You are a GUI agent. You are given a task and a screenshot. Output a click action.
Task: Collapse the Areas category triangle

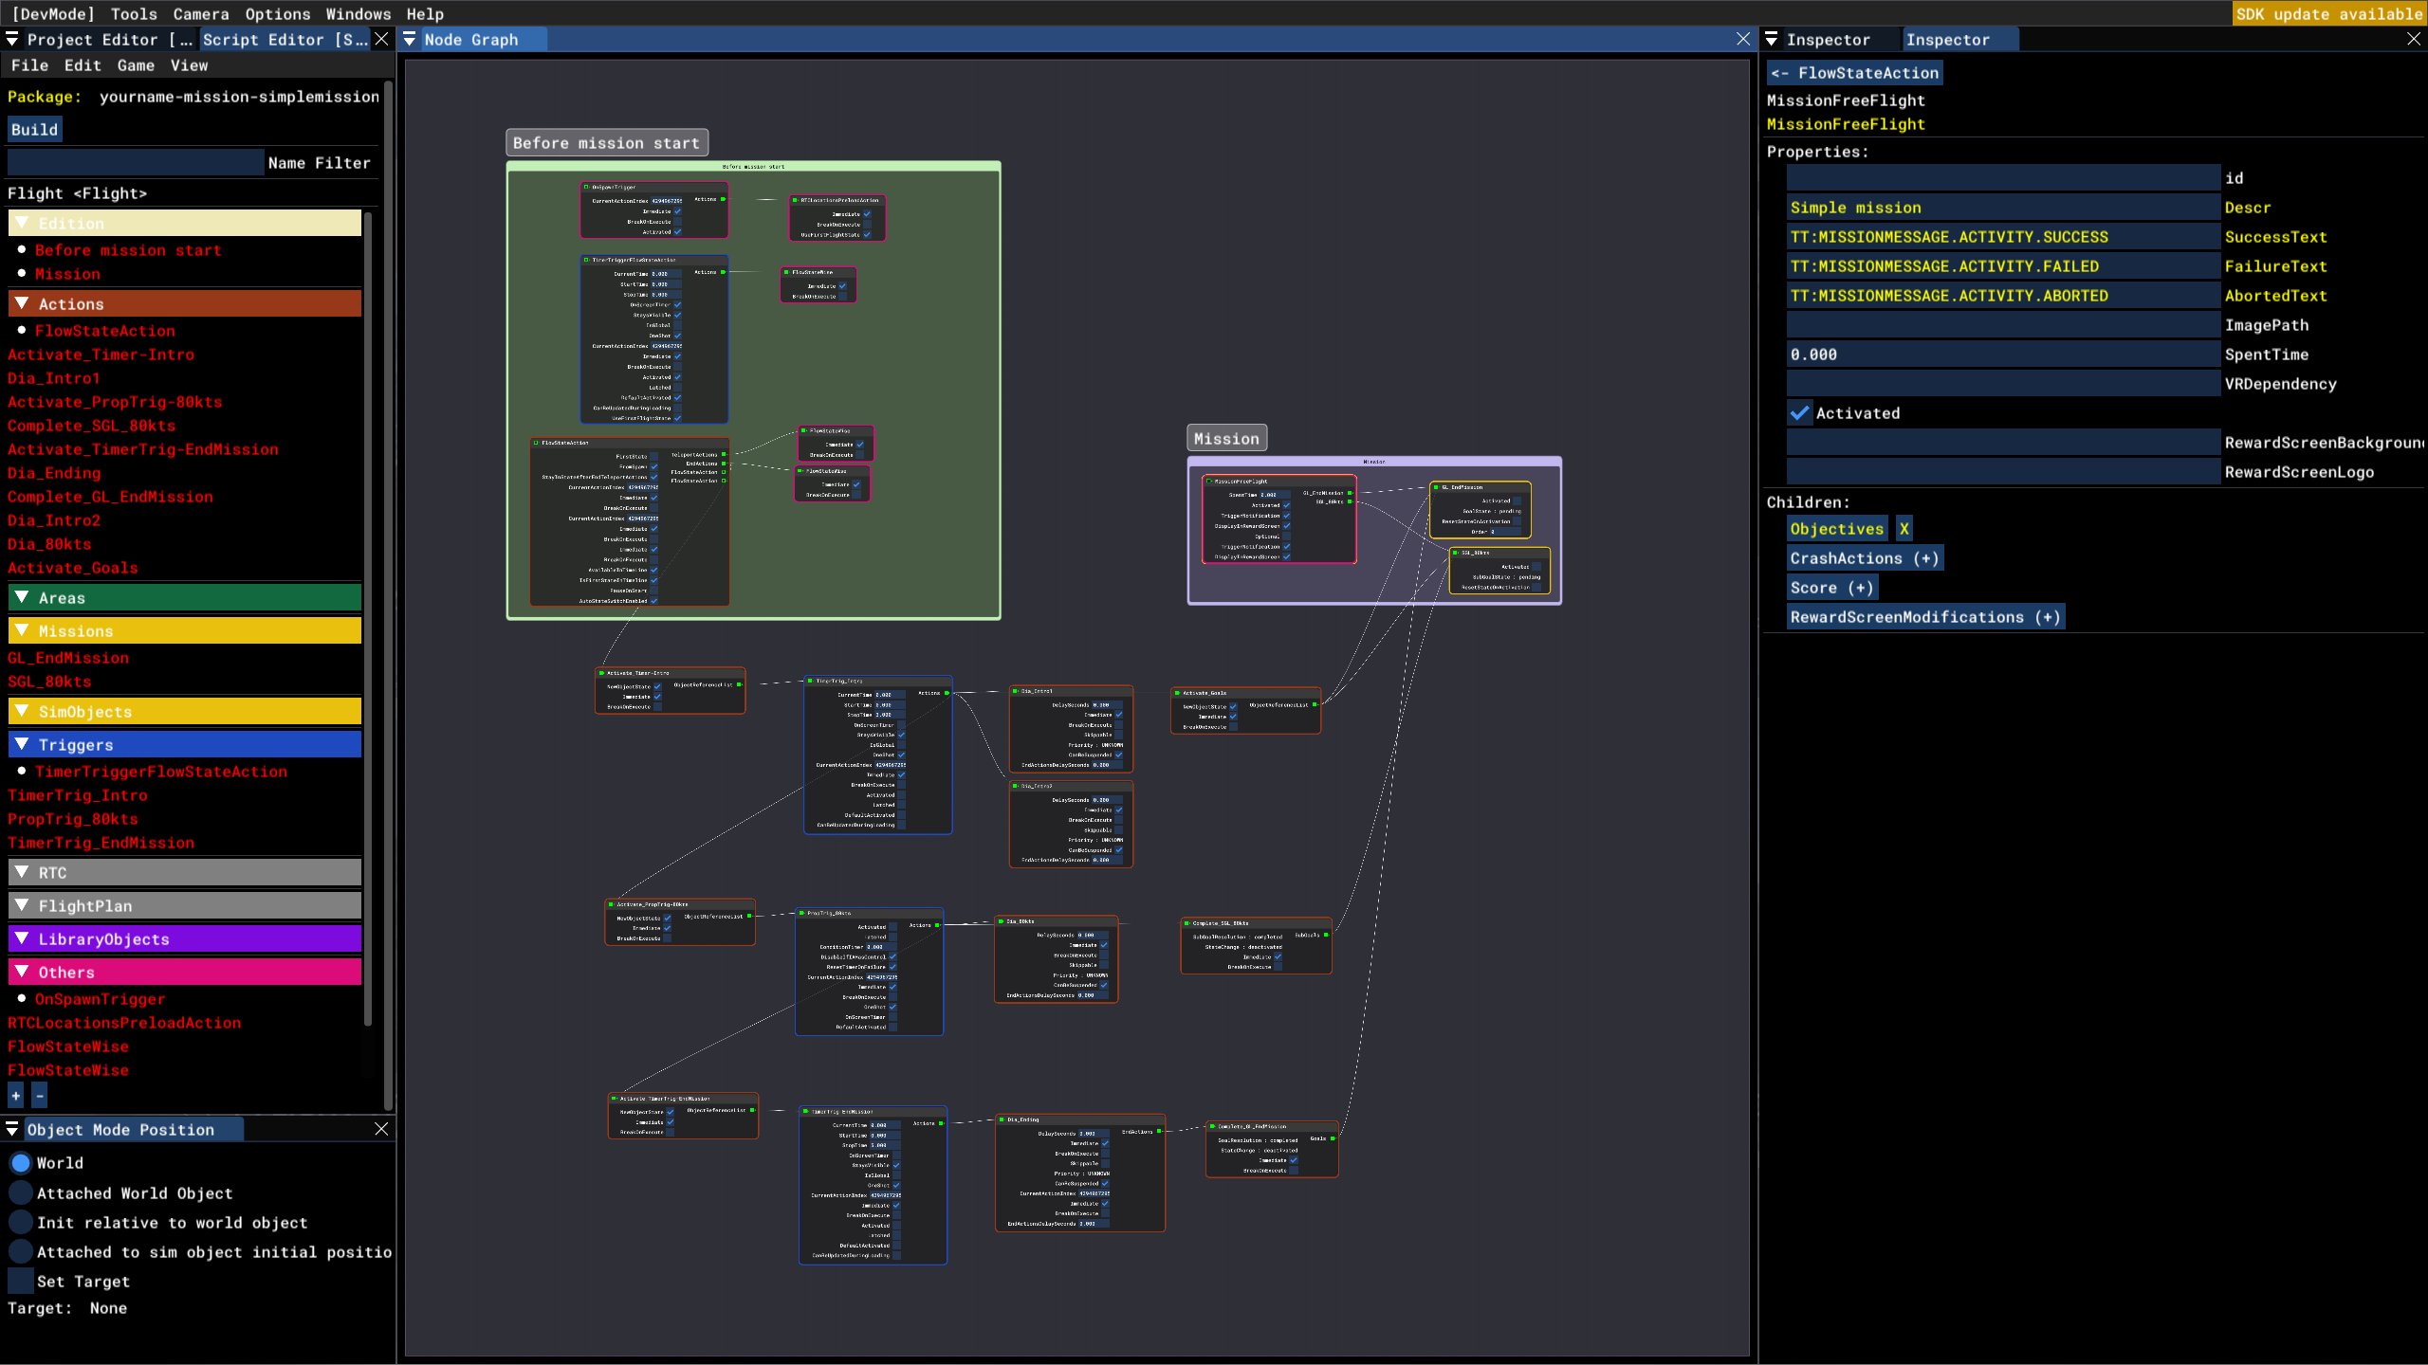tap(22, 597)
